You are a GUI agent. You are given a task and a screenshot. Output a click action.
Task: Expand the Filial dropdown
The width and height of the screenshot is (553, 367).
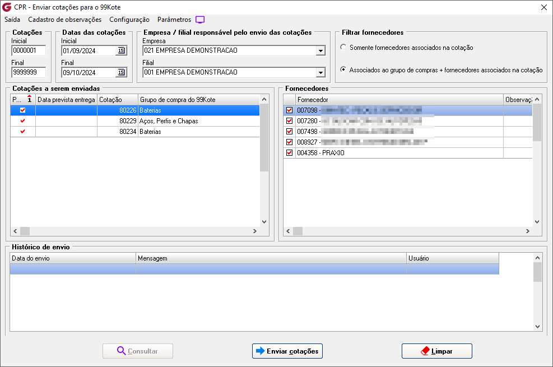pyautogui.click(x=320, y=73)
